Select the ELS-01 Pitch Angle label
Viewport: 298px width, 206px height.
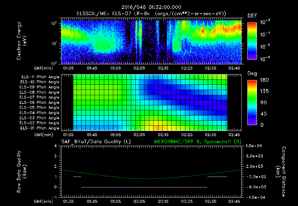click(40, 128)
